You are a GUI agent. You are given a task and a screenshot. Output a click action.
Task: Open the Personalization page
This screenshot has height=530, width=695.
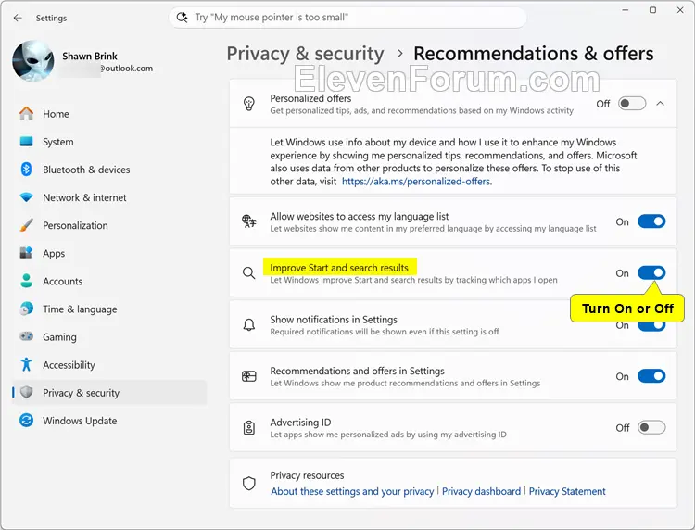point(109,225)
